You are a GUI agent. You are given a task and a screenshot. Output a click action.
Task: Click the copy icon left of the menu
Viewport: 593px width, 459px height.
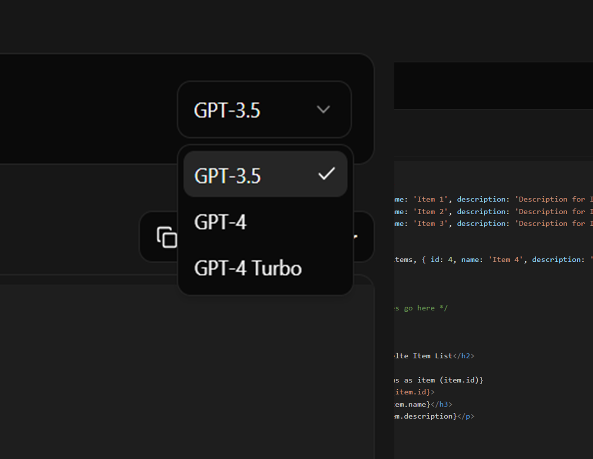pyautogui.click(x=166, y=237)
